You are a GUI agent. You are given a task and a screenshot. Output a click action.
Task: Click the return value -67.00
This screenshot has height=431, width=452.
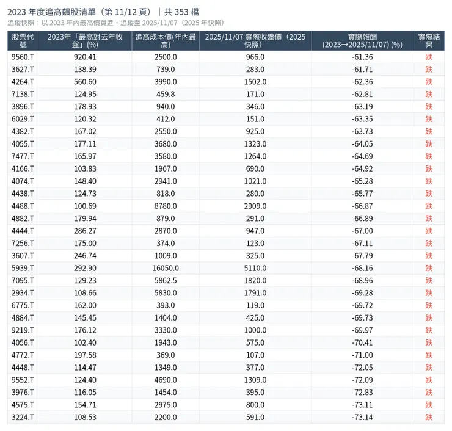click(362, 231)
